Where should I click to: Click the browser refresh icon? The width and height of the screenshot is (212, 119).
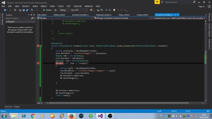point(56,10)
